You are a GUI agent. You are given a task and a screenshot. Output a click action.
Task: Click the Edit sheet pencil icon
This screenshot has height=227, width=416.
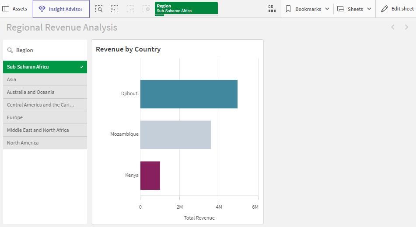tap(385, 9)
